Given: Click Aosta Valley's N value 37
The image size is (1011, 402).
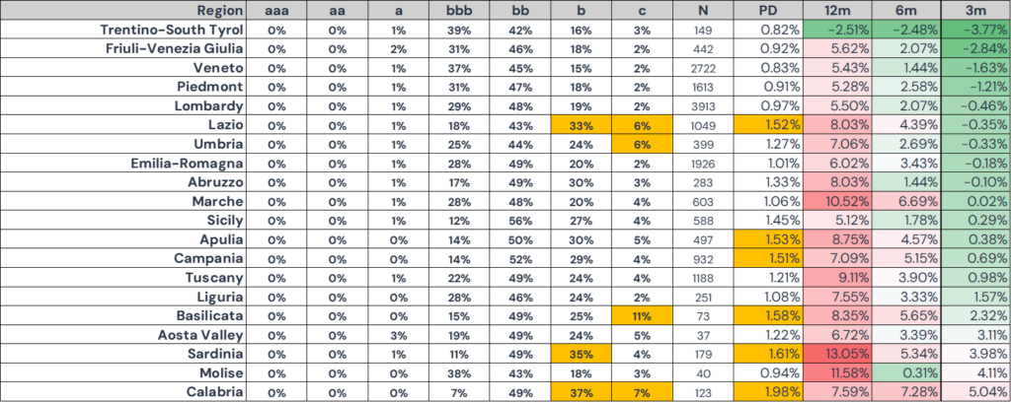Looking at the screenshot, I should tap(703, 334).
